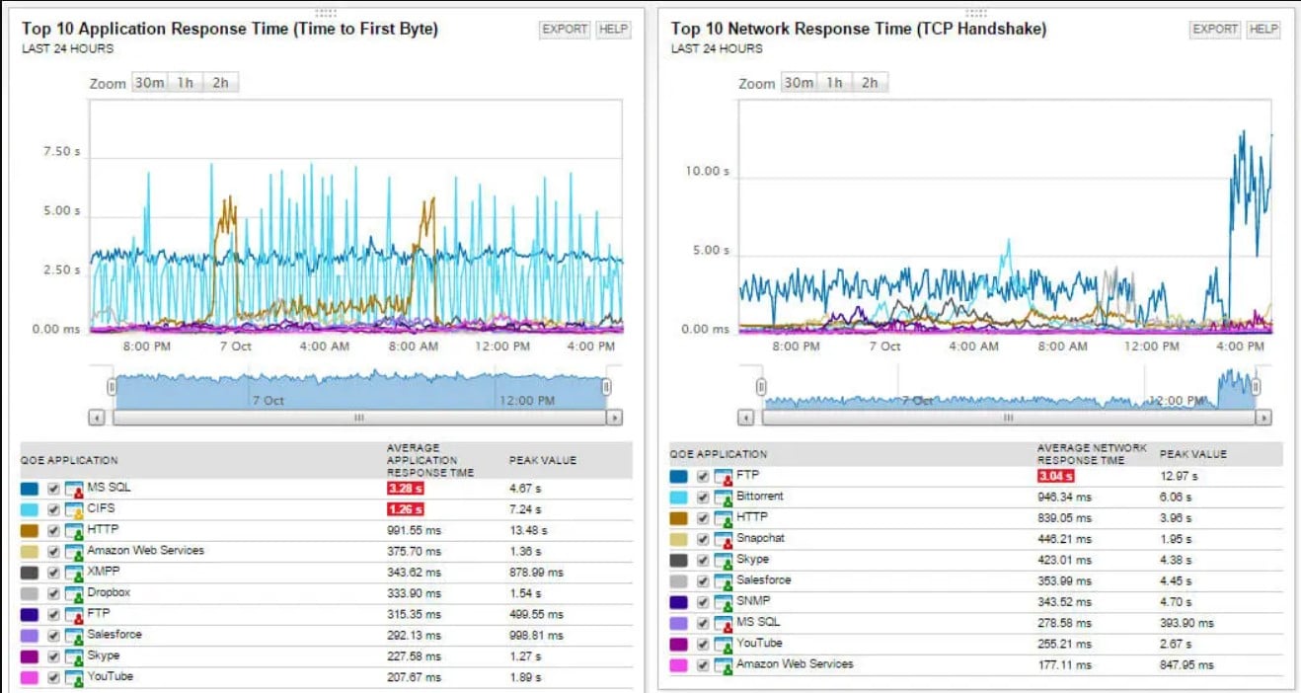Uncheck the Dropbox series checkbox

coord(53,593)
